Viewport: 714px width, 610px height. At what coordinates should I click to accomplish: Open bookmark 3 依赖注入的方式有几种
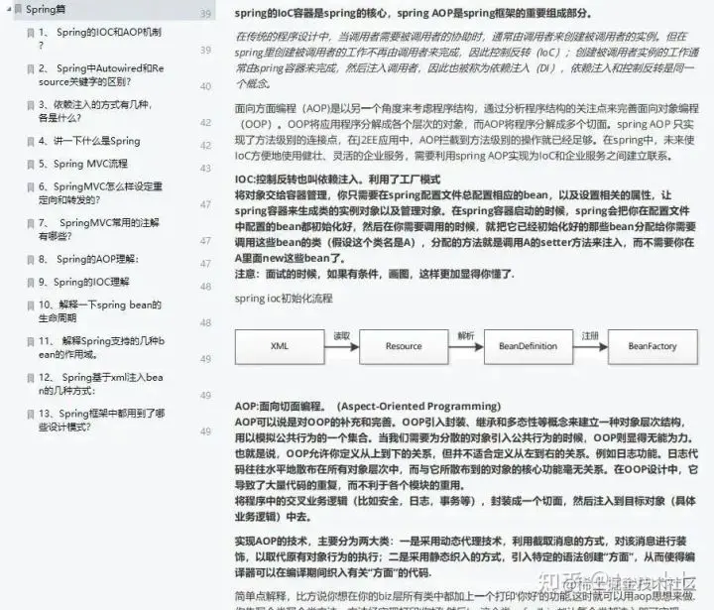[95, 111]
